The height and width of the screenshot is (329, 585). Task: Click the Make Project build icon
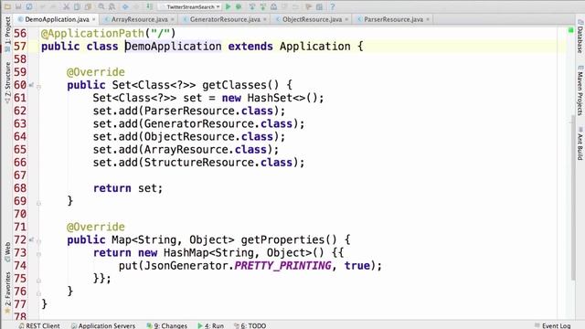pyautogui.click(x=149, y=6)
